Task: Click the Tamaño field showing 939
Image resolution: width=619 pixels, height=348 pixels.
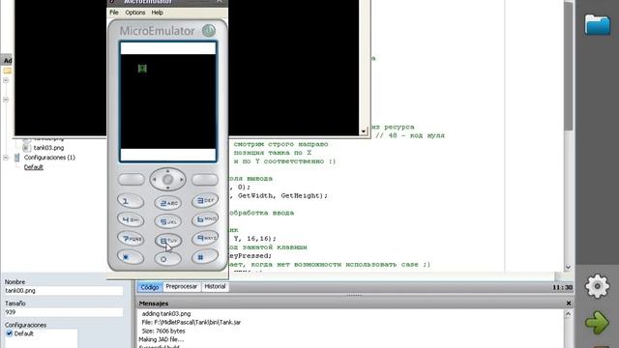Action: [63, 312]
